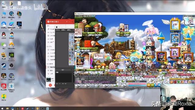Open the Steam desktop shortcut

point(4,66)
